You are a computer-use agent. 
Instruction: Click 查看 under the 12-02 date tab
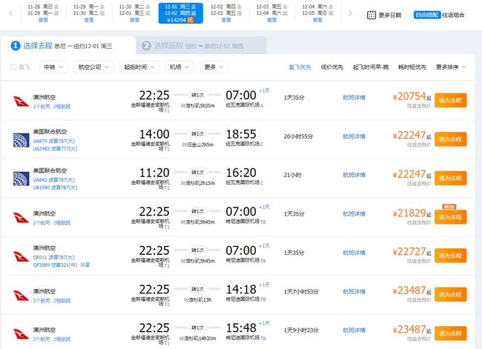(226, 20)
